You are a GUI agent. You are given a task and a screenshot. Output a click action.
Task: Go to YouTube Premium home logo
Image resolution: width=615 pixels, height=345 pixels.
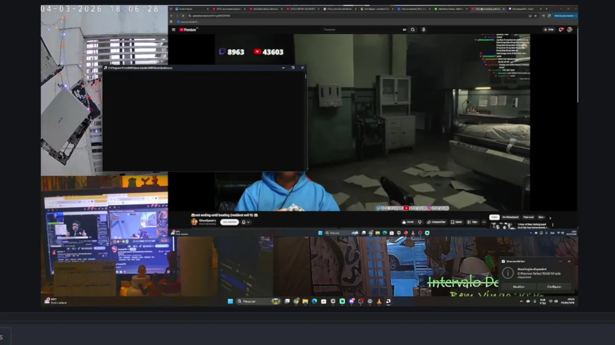tap(188, 30)
